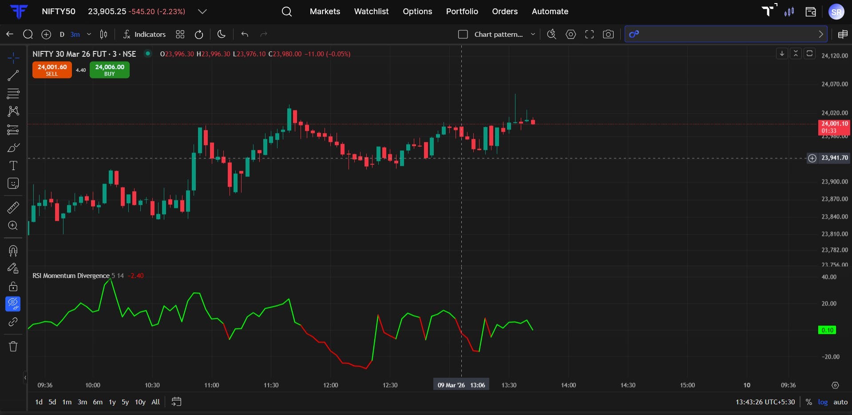The width and height of the screenshot is (852, 415).
Task: Go to the Portfolio tab
Action: 462,12
